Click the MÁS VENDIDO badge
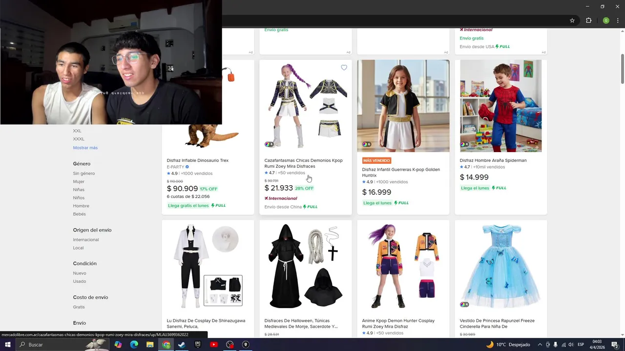The width and height of the screenshot is (625, 351). tap(376, 160)
